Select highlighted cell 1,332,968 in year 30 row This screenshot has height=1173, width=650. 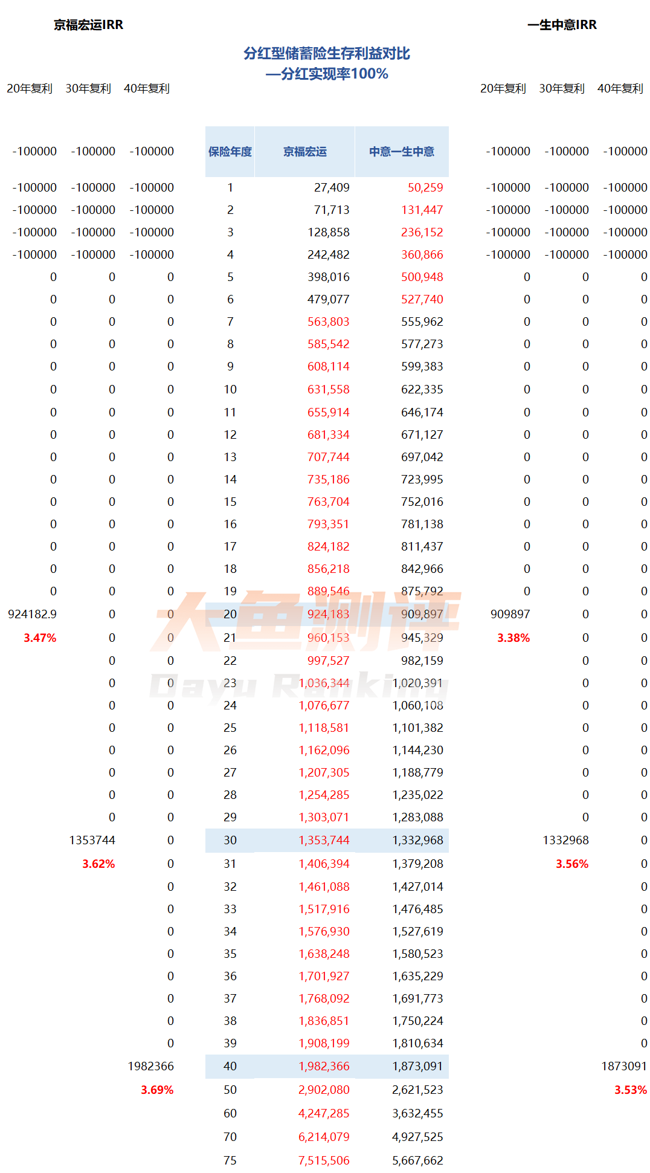(418, 840)
